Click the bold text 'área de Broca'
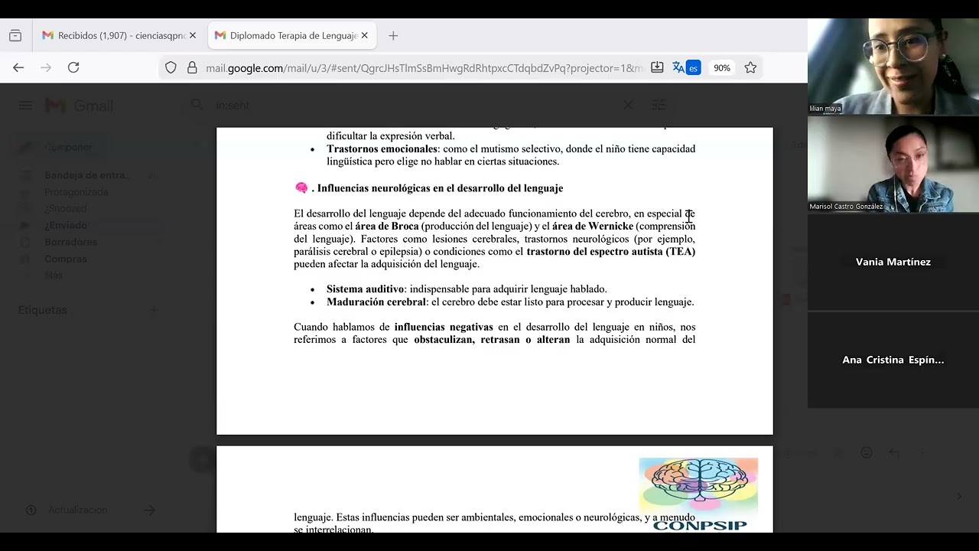Viewport: 979px width, 551px height. [x=386, y=227]
